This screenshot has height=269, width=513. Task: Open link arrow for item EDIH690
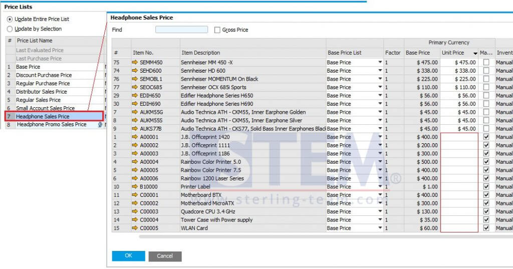[x=135, y=104]
